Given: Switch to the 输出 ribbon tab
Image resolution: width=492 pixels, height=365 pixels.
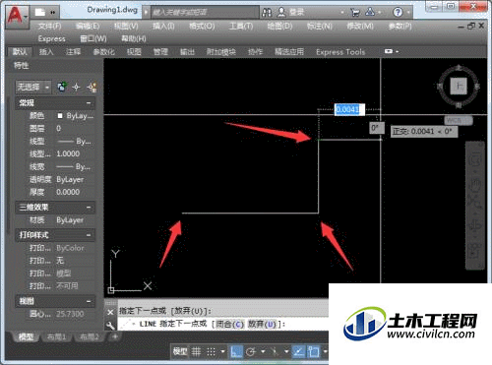Looking at the screenshot, I should 187,51.
